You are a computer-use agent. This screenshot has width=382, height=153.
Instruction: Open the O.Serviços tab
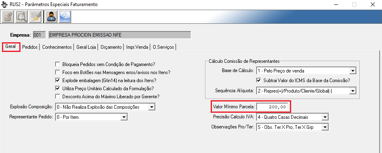(163, 47)
